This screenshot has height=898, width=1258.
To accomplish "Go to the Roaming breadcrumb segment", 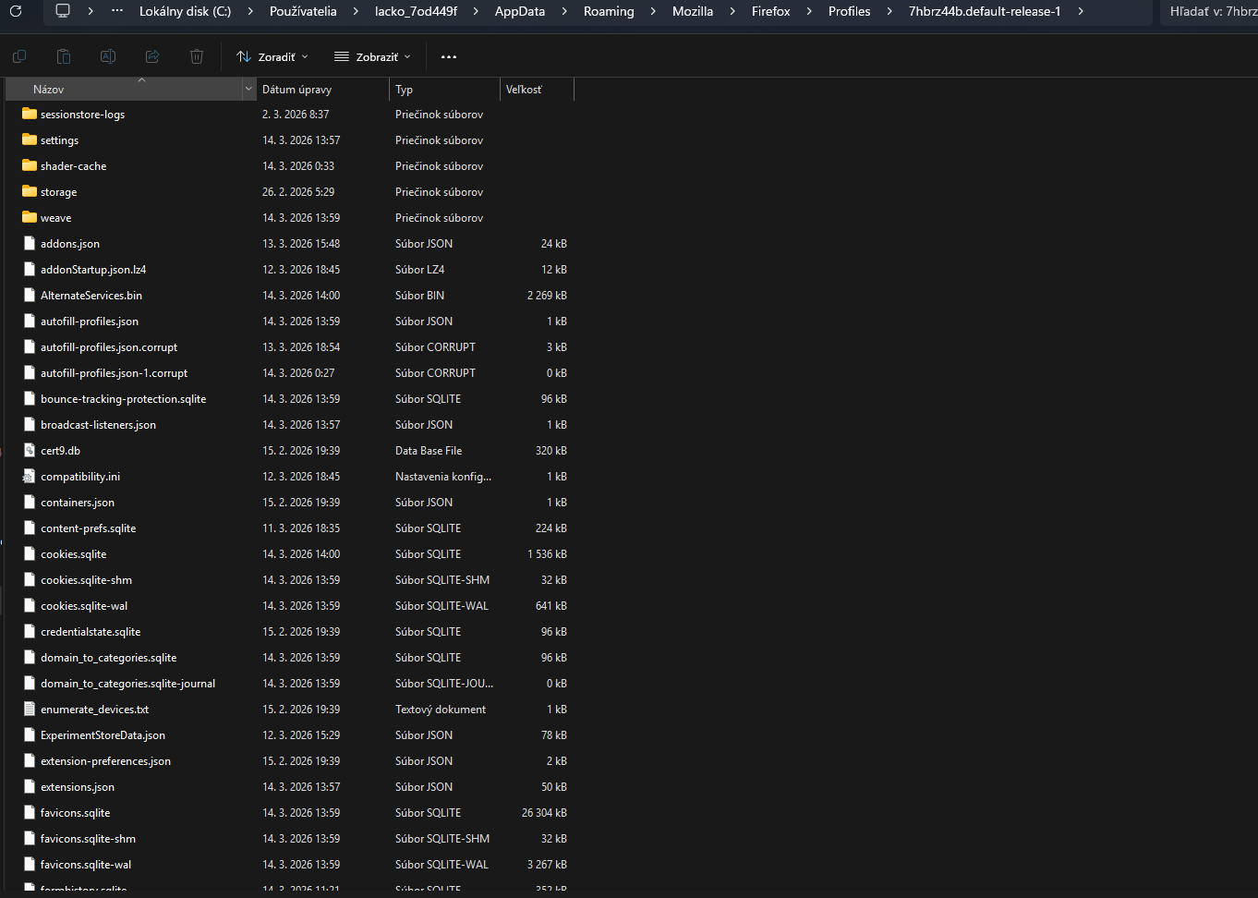I will point(609,11).
